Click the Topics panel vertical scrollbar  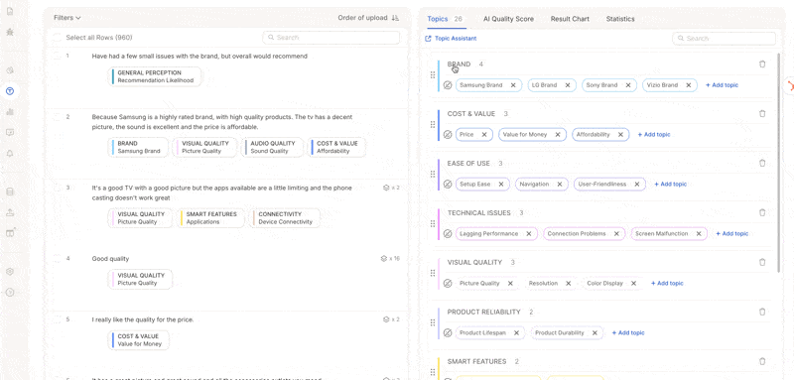[x=779, y=162]
